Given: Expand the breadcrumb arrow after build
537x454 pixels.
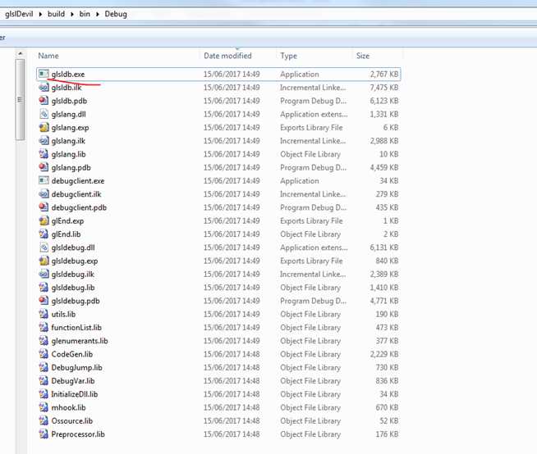Looking at the screenshot, I should tap(72, 14).
